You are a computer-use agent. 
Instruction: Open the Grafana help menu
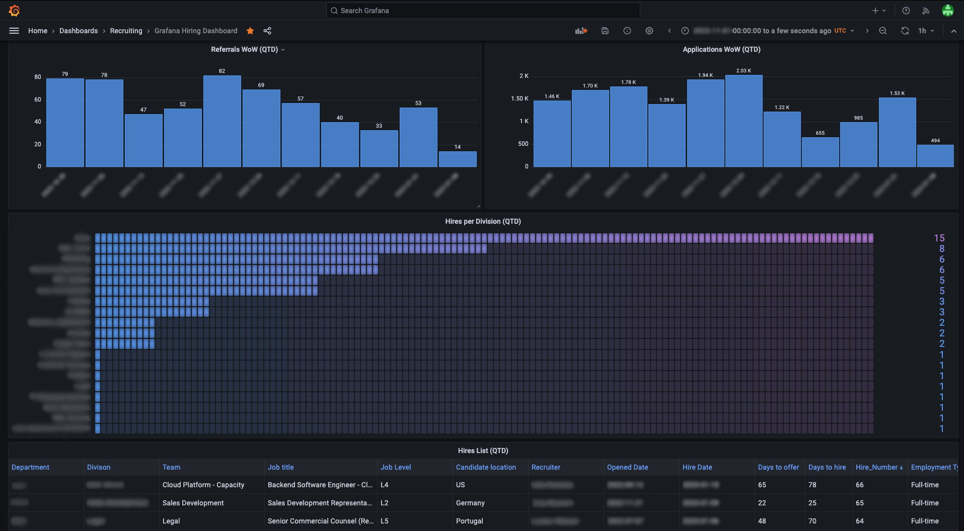906,11
